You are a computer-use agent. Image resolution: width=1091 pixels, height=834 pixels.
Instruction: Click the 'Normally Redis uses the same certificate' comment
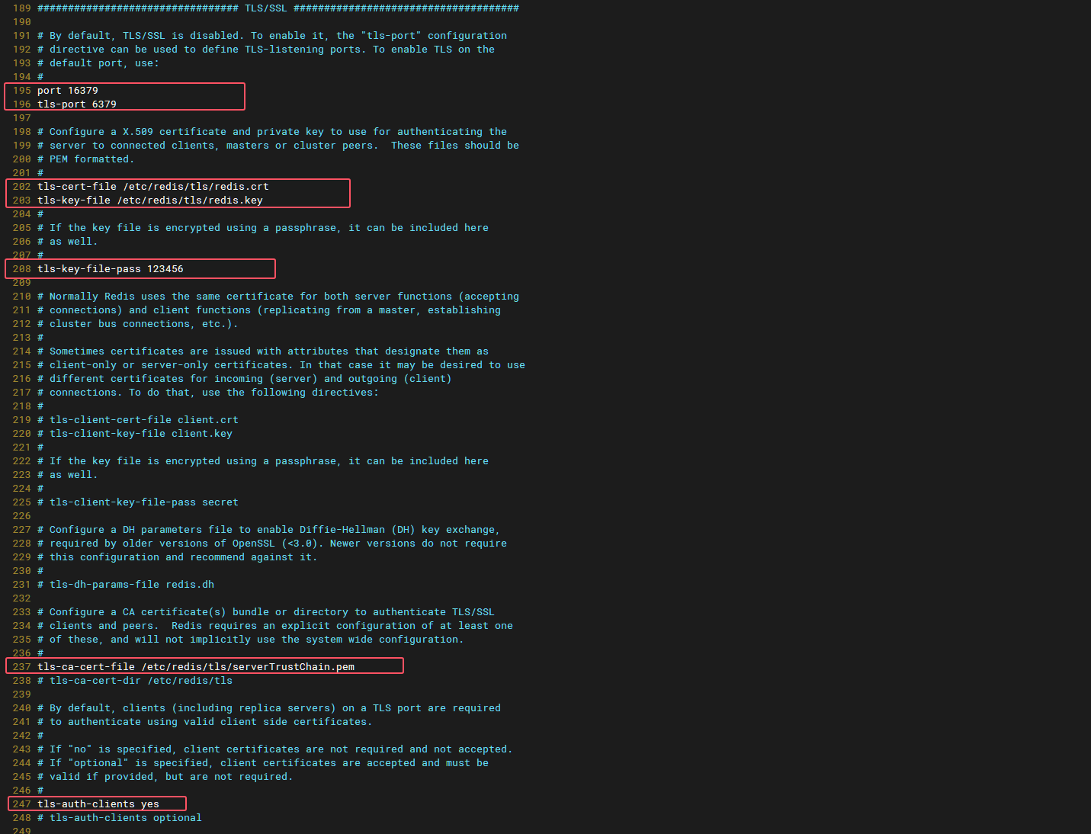278,297
